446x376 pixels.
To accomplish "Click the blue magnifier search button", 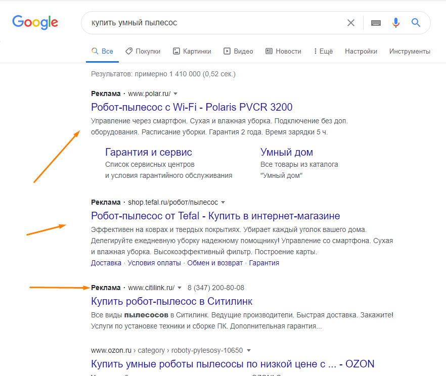I will coord(416,22).
